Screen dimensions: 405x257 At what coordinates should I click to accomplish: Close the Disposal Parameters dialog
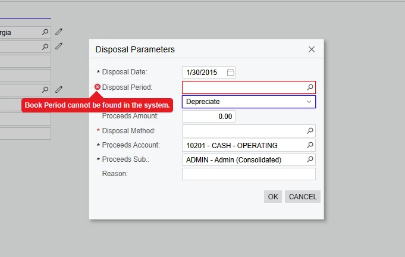pyautogui.click(x=312, y=49)
